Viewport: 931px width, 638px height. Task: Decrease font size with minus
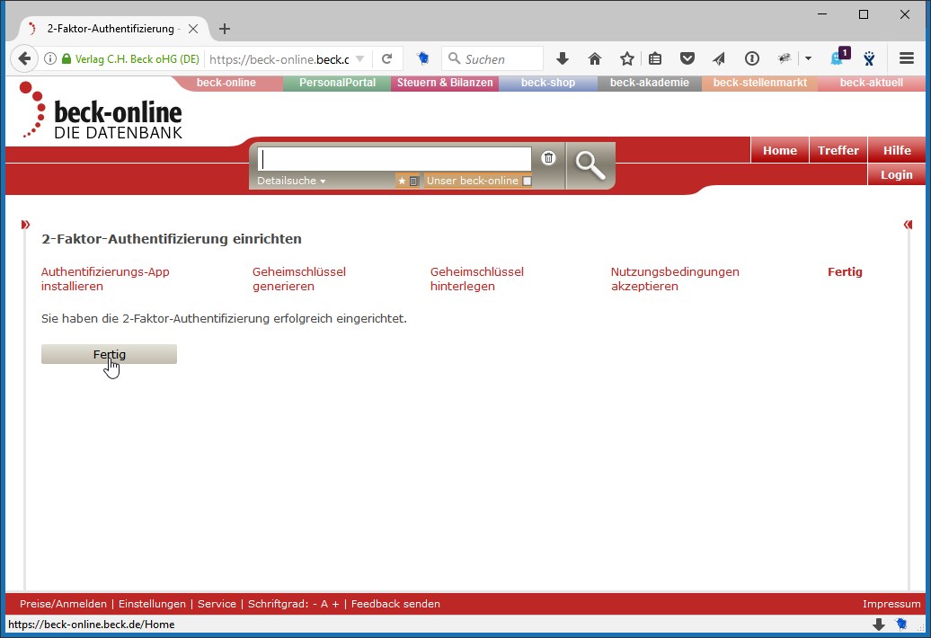pos(315,604)
